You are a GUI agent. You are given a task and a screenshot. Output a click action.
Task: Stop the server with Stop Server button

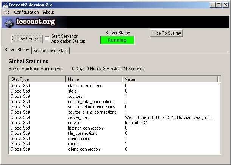(x=27, y=39)
